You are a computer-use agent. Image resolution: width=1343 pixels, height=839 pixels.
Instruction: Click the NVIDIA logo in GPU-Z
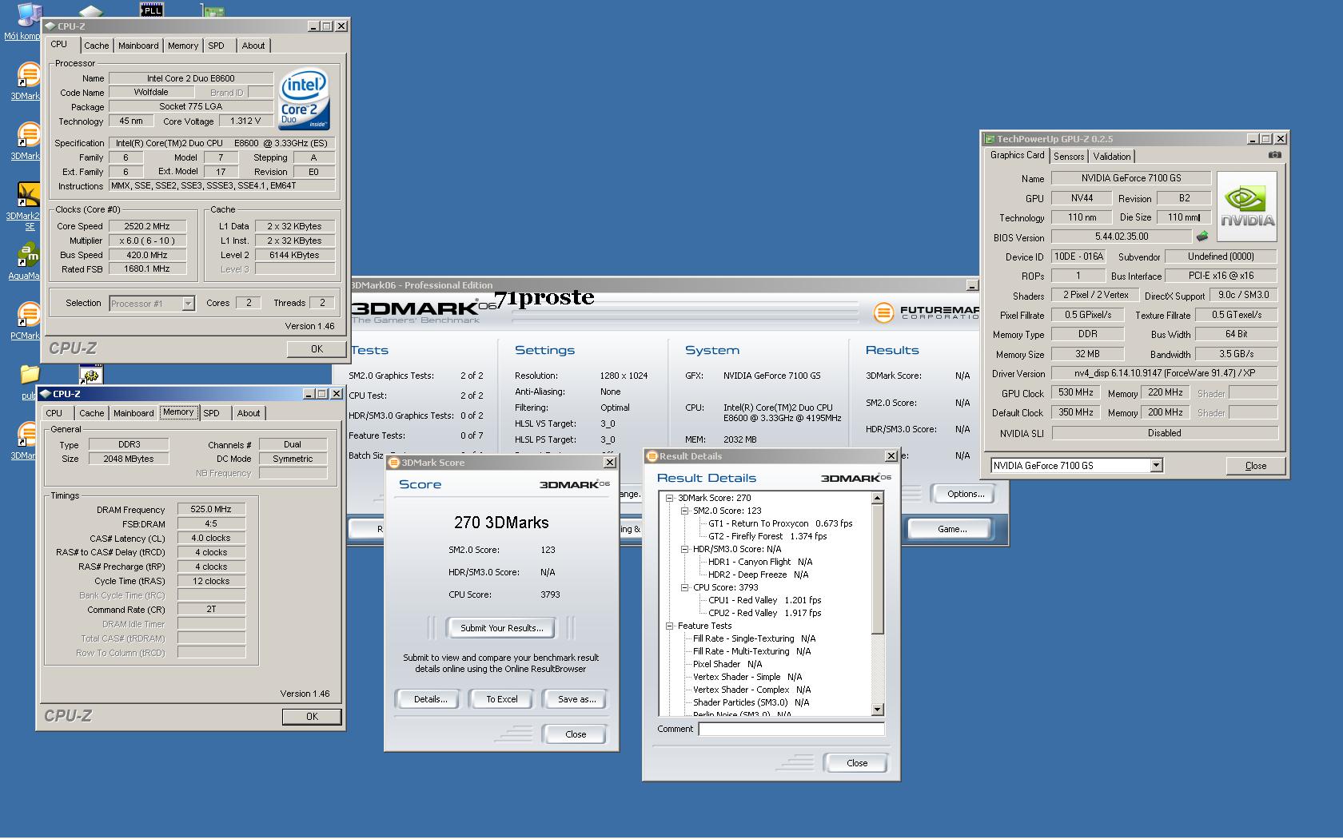pos(1246,207)
